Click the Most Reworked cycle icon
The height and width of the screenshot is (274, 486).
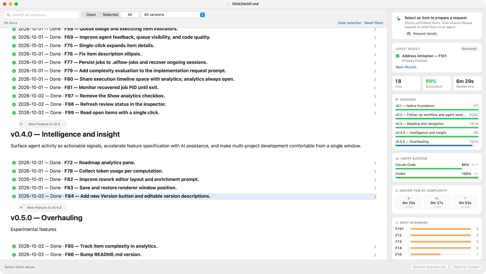[397, 223]
